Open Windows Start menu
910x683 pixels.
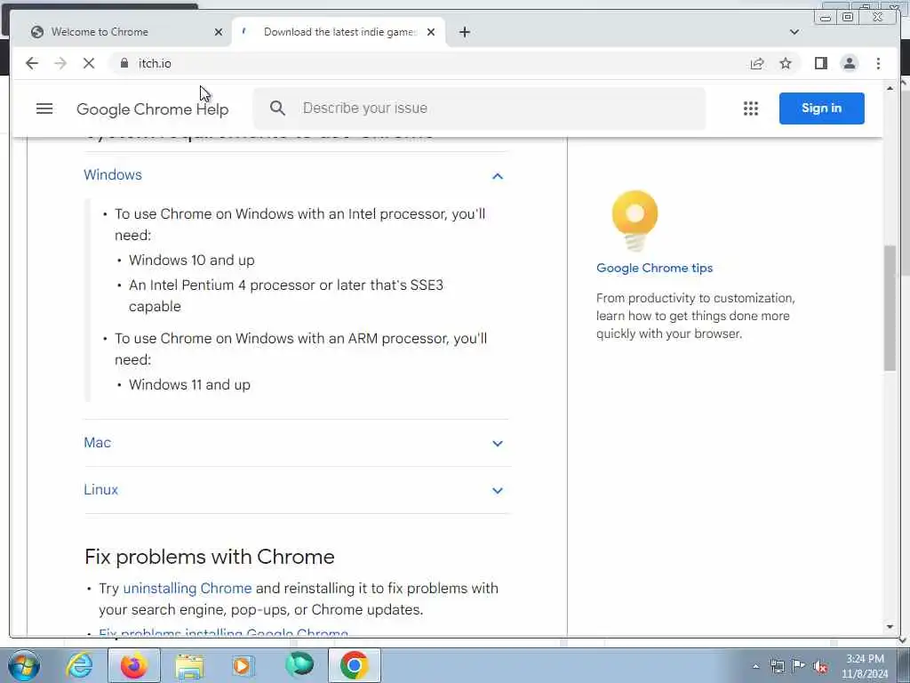(x=24, y=665)
